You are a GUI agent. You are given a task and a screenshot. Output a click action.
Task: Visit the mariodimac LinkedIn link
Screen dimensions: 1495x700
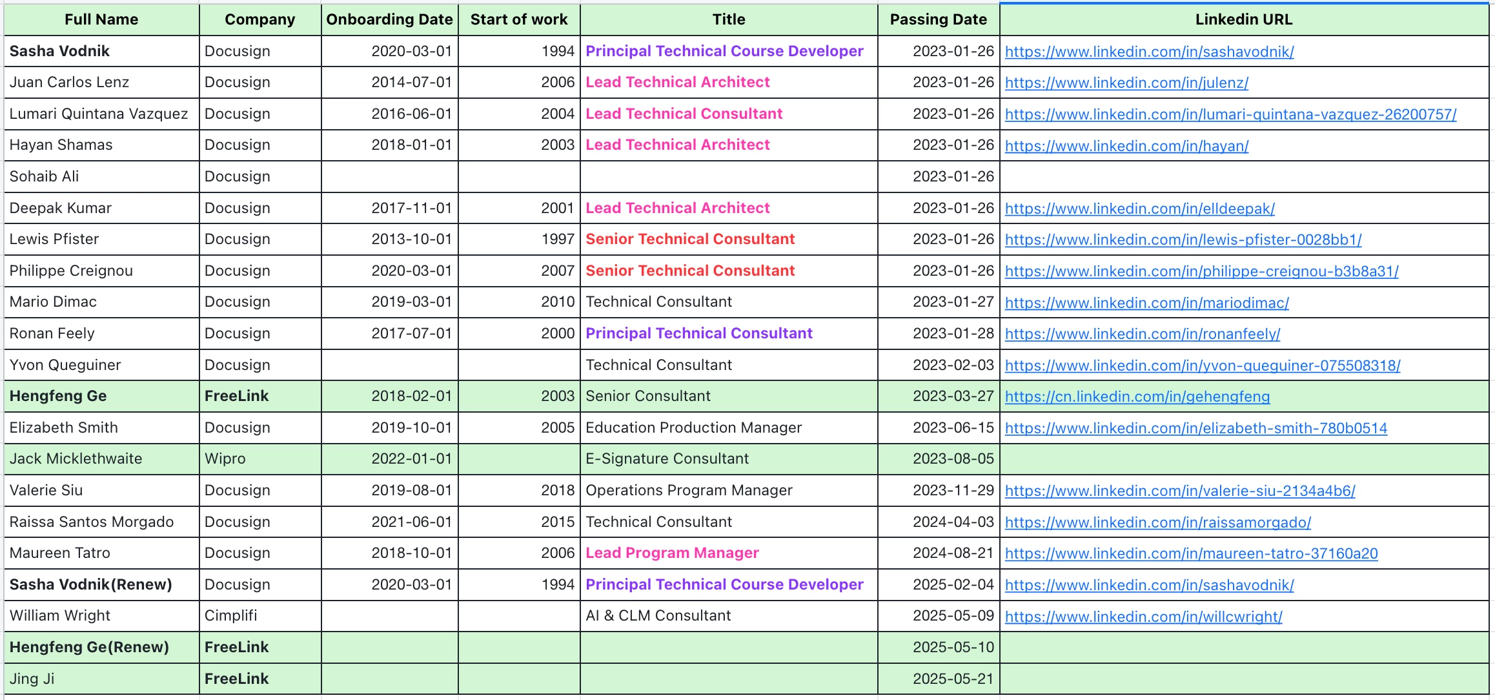(1146, 303)
